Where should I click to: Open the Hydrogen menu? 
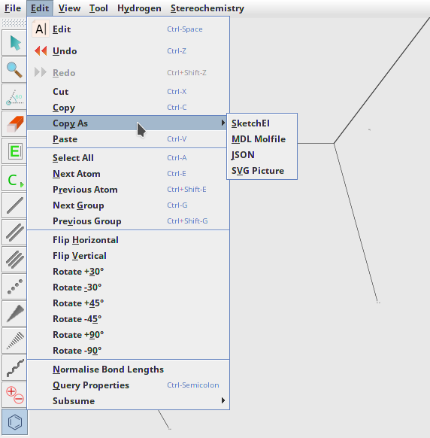(139, 8)
